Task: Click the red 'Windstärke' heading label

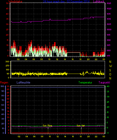Action: coord(15,2)
